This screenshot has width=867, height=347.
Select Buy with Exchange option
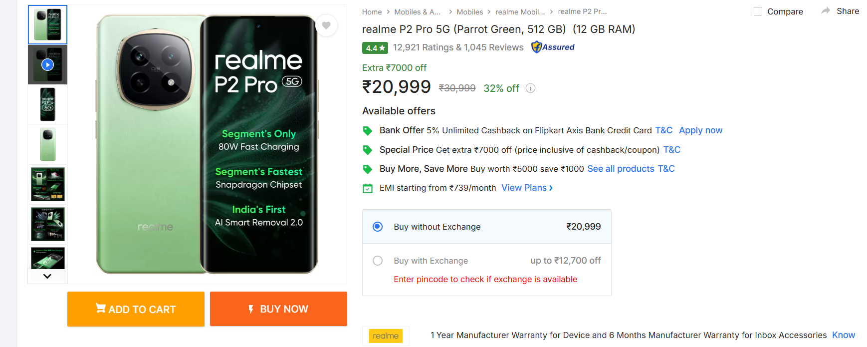click(x=378, y=261)
